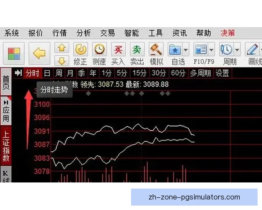Select the 上证指数 side tab
Viewport: 262px width, 210px height.
pyautogui.click(x=6, y=146)
